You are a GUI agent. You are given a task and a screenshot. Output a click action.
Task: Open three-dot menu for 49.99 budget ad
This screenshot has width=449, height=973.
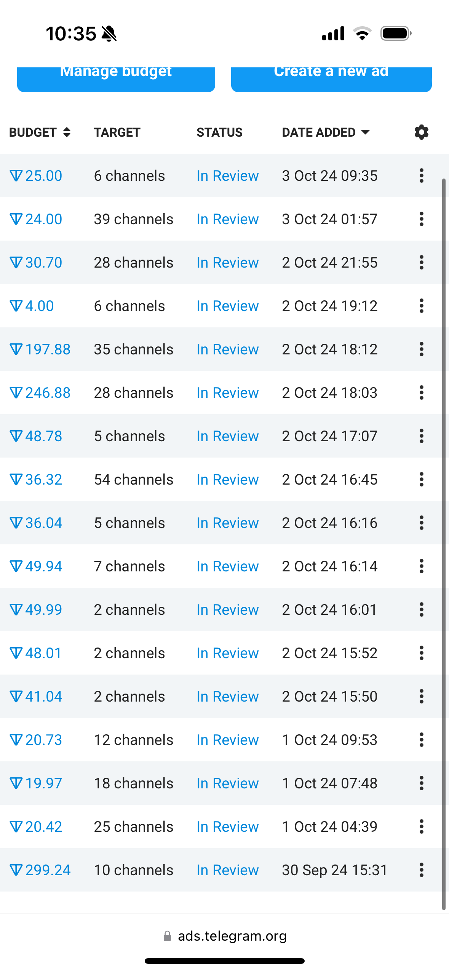click(421, 609)
